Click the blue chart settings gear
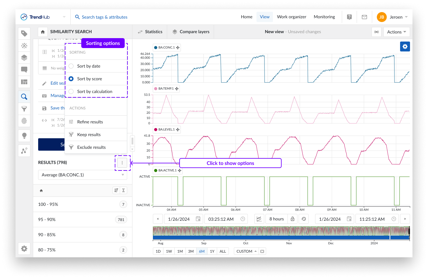The width and height of the screenshot is (428, 279). (x=405, y=46)
